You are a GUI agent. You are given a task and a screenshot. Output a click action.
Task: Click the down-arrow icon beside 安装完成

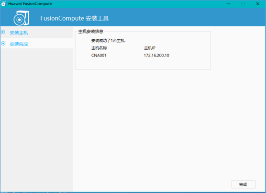3,44
